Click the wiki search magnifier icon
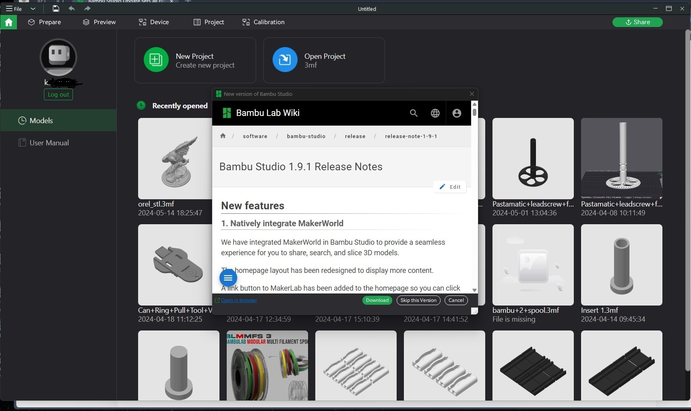 [x=414, y=113]
